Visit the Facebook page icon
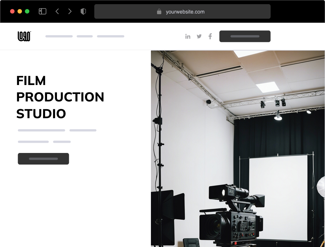The width and height of the screenshot is (325, 247). [210, 36]
